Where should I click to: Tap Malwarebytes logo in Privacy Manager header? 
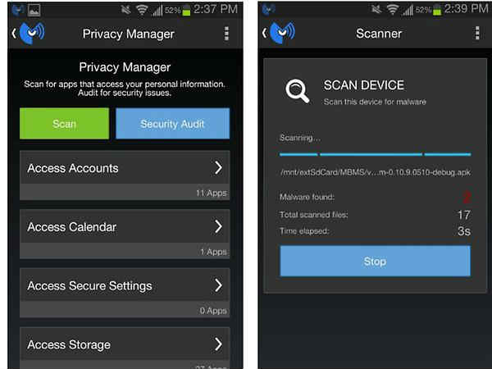point(32,34)
